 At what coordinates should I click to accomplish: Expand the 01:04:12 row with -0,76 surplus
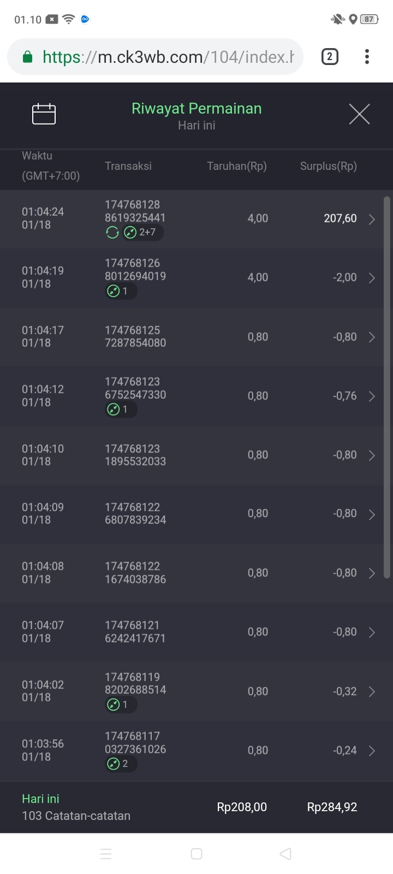pos(372,396)
